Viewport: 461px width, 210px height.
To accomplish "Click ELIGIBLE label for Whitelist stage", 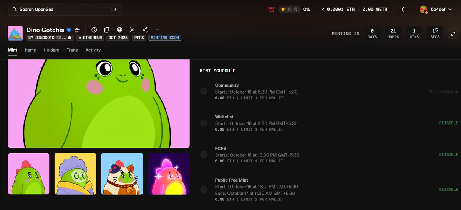I will [x=449, y=123].
